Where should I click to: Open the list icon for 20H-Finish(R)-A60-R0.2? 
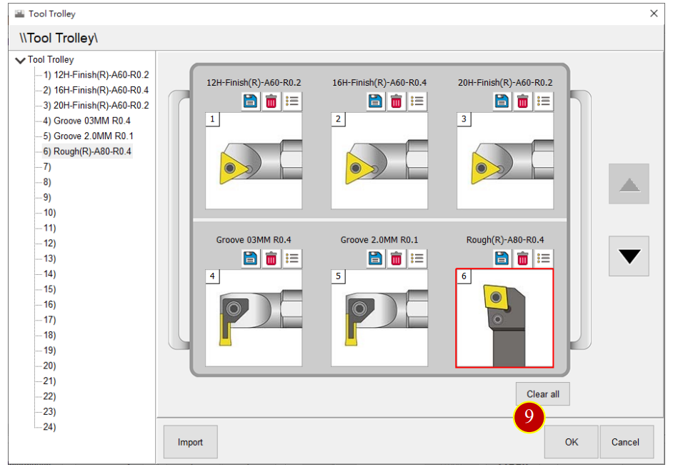point(543,101)
